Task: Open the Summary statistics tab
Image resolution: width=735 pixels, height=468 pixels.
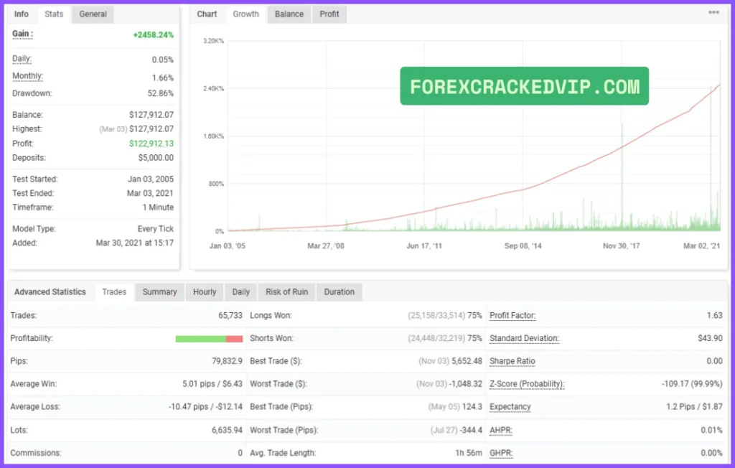Action: pos(159,292)
